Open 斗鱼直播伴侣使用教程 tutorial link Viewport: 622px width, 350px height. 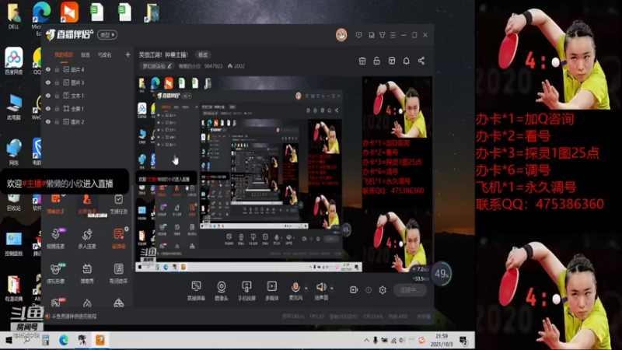pyautogui.click(x=74, y=317)
